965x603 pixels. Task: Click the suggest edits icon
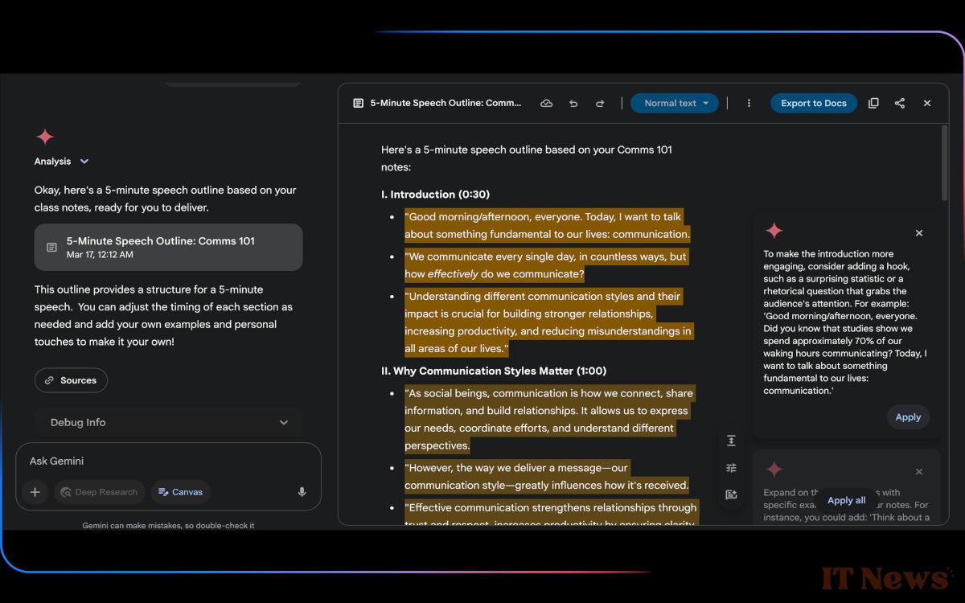point(731,495)
